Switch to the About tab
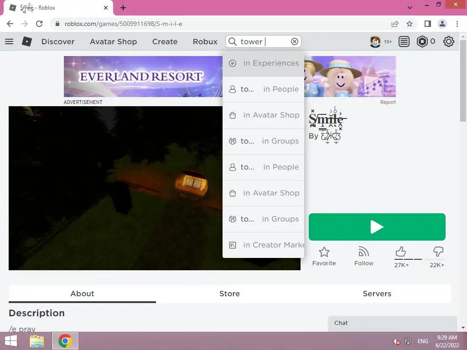 pos(82,294)
